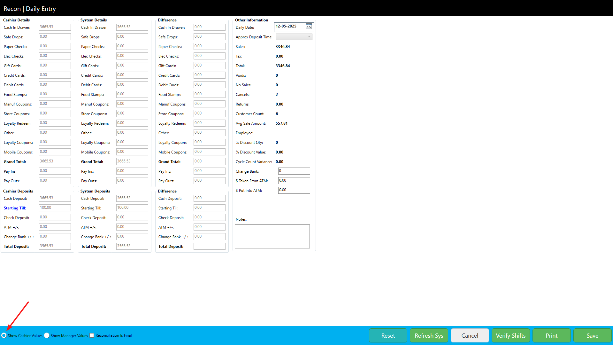Click the Refresh Sys button

click(x=429, y=335)
